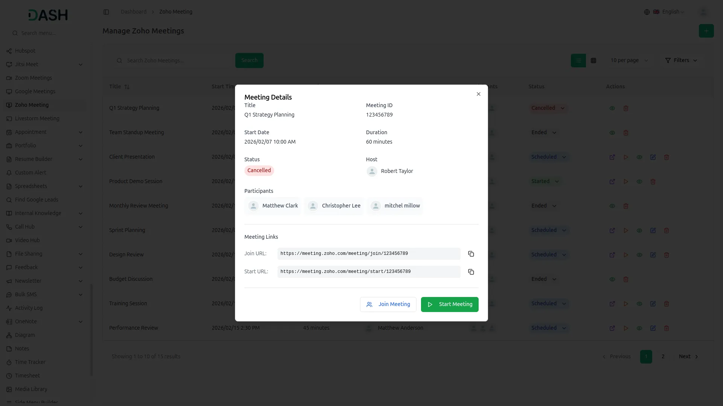View details of Monthly Review Meeting
Viewport: 723px width, 406px height.
612,206
